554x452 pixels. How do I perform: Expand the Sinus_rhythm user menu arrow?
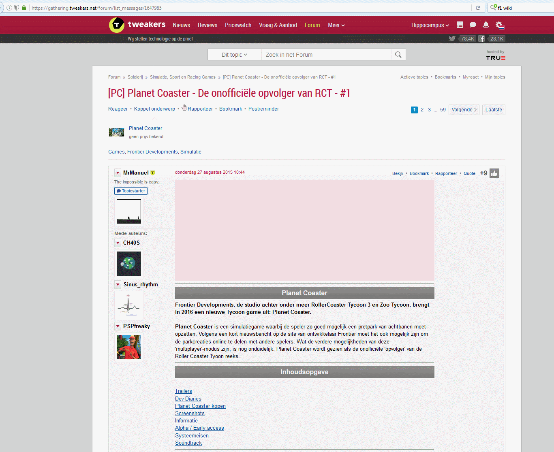(x=118, y=284)
